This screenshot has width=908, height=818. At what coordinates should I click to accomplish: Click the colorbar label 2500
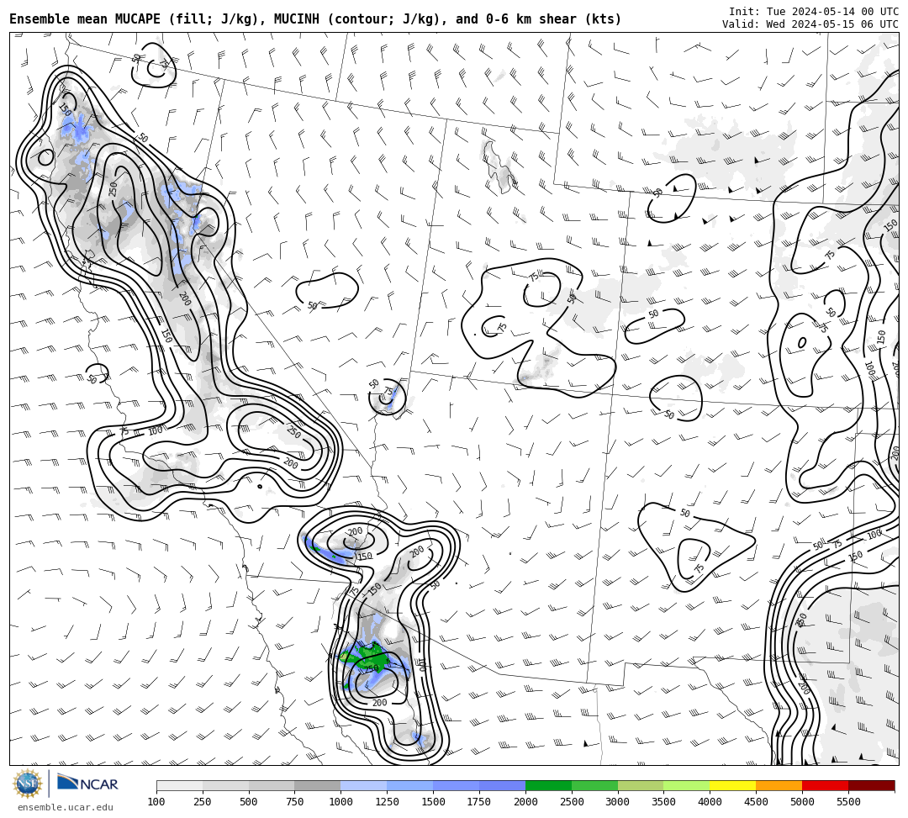pos(572,802)
